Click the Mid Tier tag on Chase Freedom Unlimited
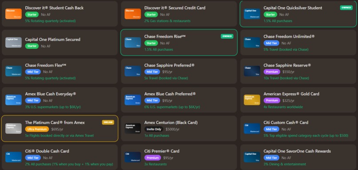Image resolution: width=358 pixels, height=170 pixels. point(271,43)
